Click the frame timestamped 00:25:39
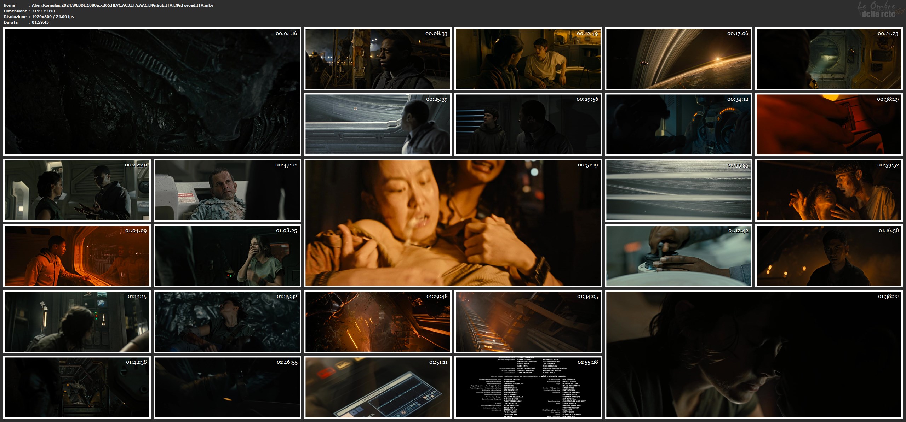The height and width of the screenshot is (422, 906). [378, 124]
